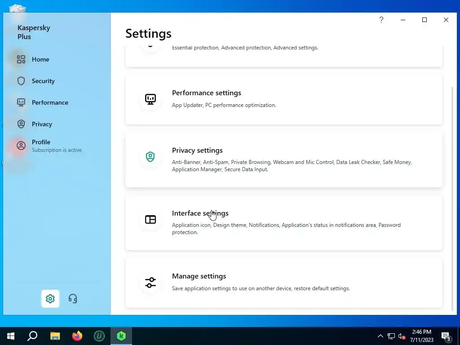This screenshot has width=460, height=345.
Task: Click the Manage settings sliders icon
Action: coord(150,283)
